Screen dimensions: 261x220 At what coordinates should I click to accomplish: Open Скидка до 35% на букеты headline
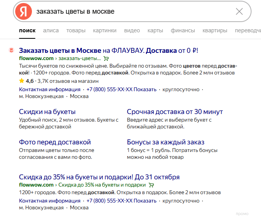(99, 177)
